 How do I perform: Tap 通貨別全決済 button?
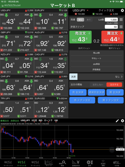coord(96,92)
